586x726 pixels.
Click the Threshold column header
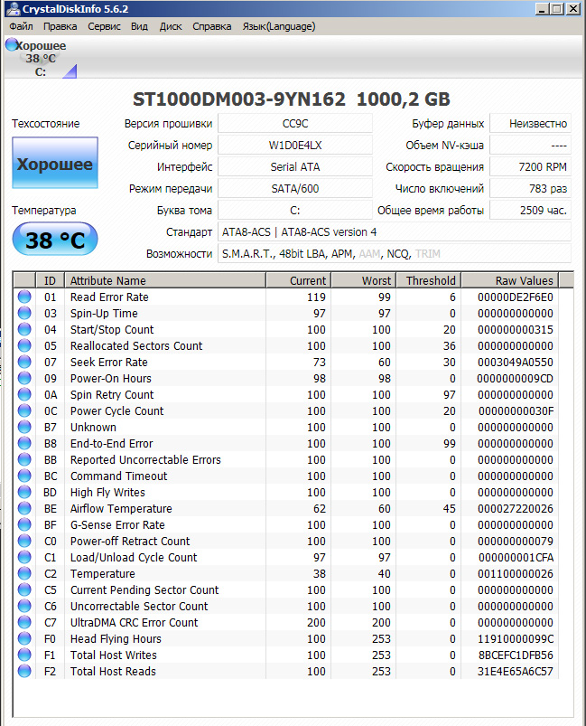[x=431, y=280]
